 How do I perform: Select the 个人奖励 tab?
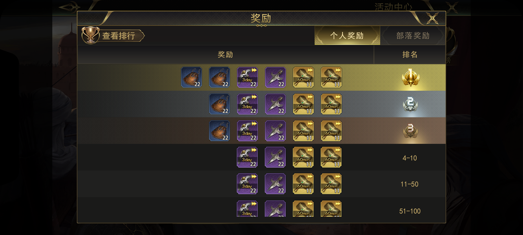tap(347, 36)
